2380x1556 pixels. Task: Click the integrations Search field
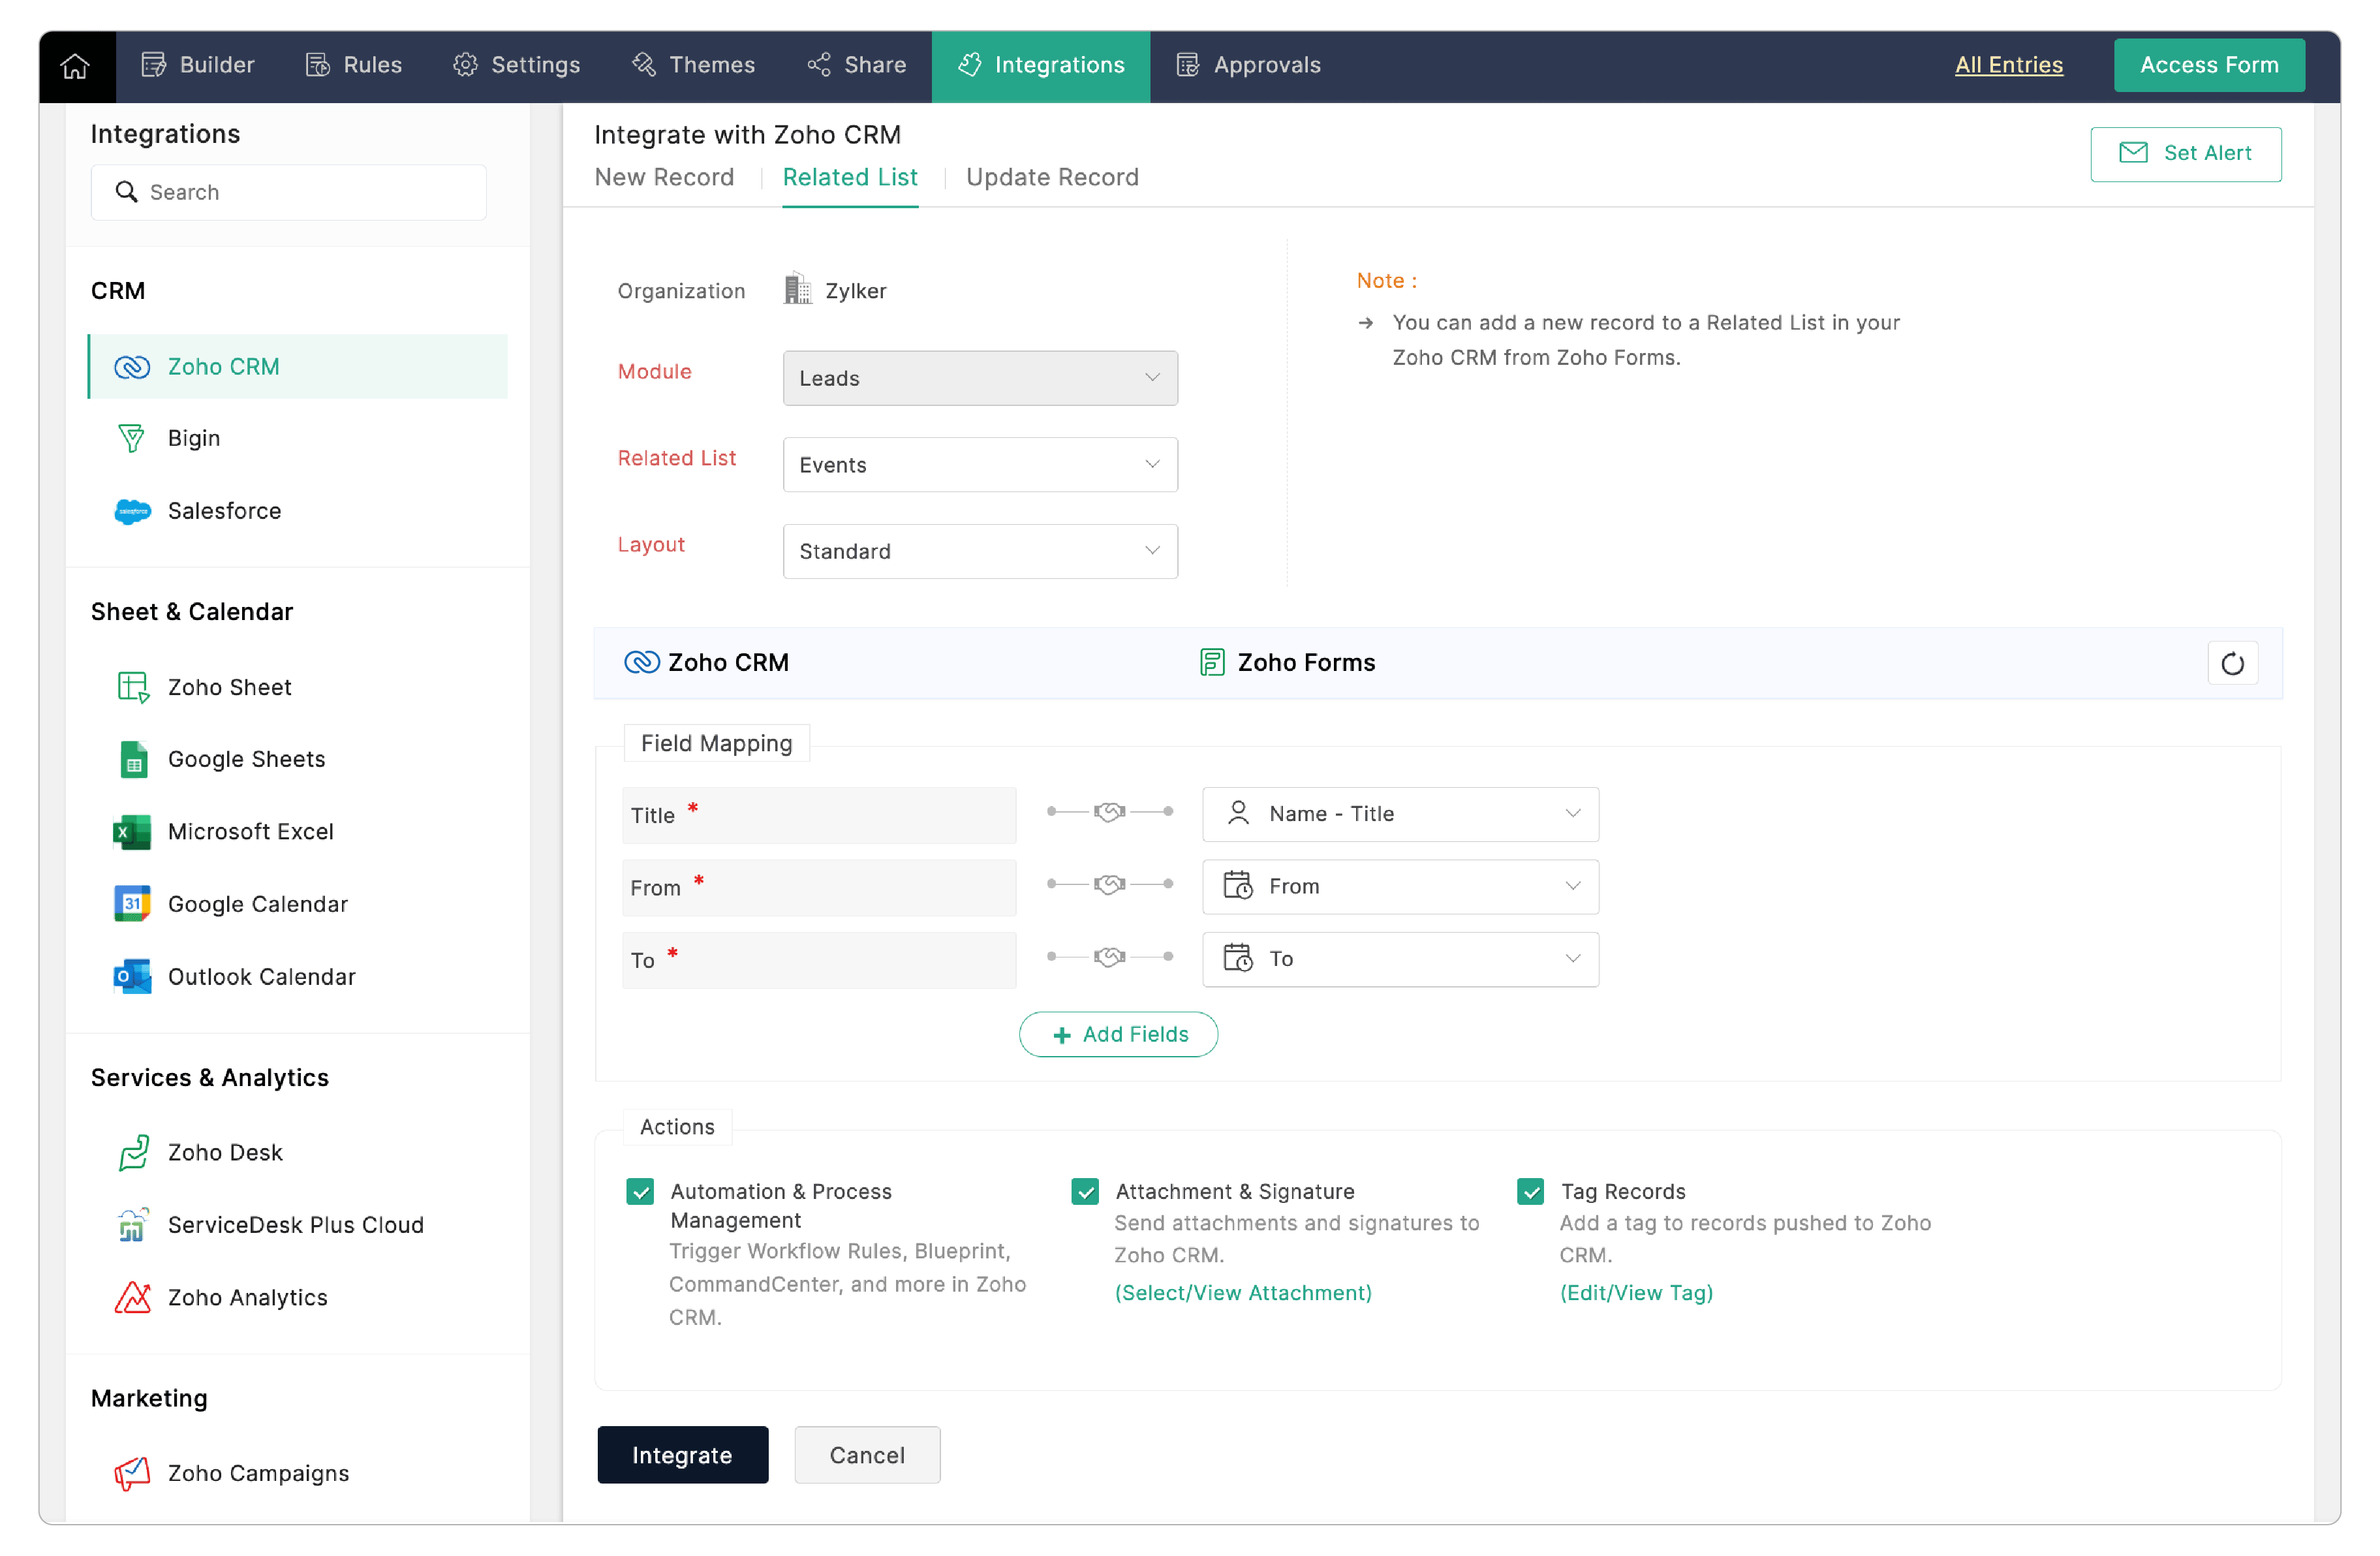point(290,192)
